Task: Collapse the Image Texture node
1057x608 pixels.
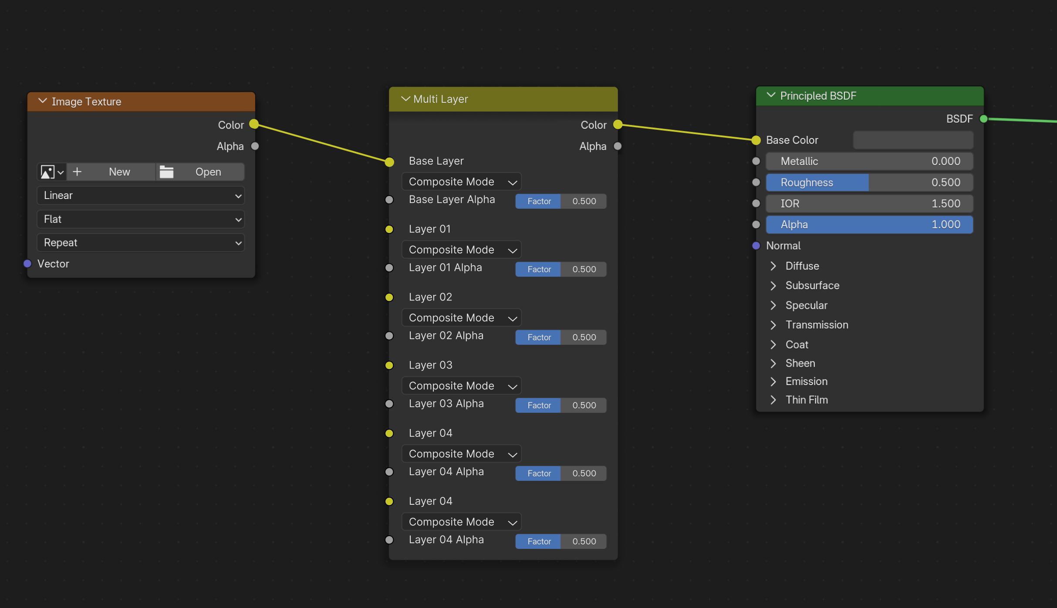Action: coord(43,101)
